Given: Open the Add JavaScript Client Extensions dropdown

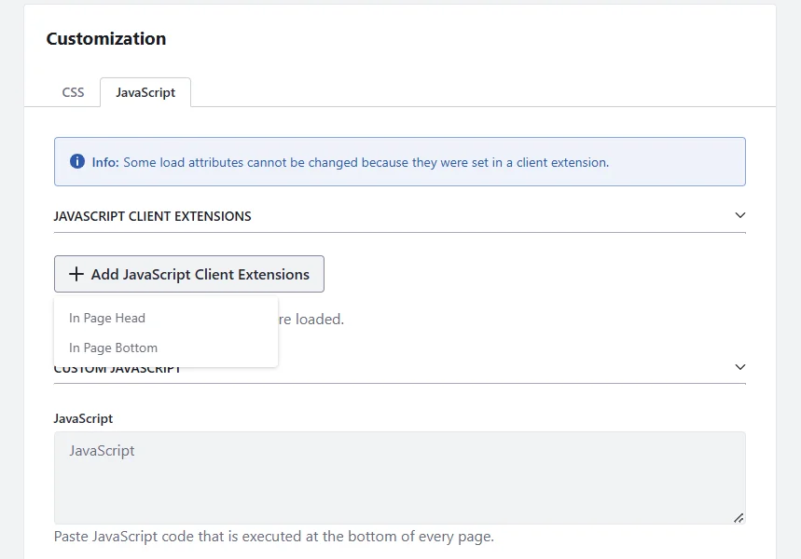Looking at the screenshot, I should [188, 274].
